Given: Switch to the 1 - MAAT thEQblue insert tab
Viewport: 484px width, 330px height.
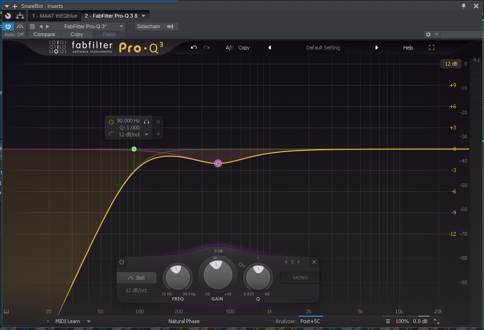Looking at the screenshot, I should pos(54,15).
